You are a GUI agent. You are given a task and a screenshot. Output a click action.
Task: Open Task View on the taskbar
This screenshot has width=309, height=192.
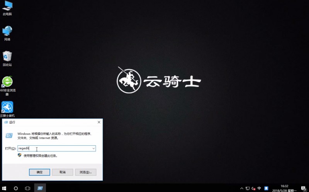tap(27, 188)
